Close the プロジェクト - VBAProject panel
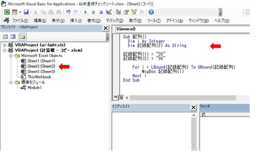This screenshot has height=151, width=269. [x=105, y=28]
